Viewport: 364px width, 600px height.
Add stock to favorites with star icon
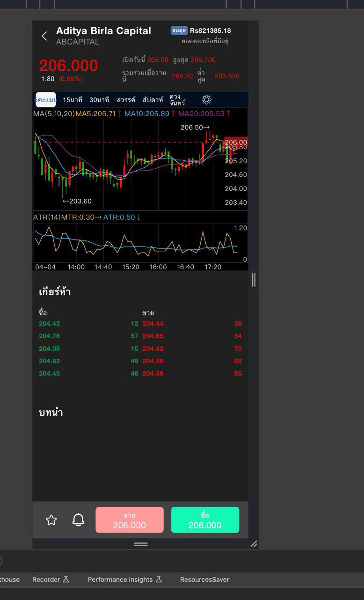point(51,520)
